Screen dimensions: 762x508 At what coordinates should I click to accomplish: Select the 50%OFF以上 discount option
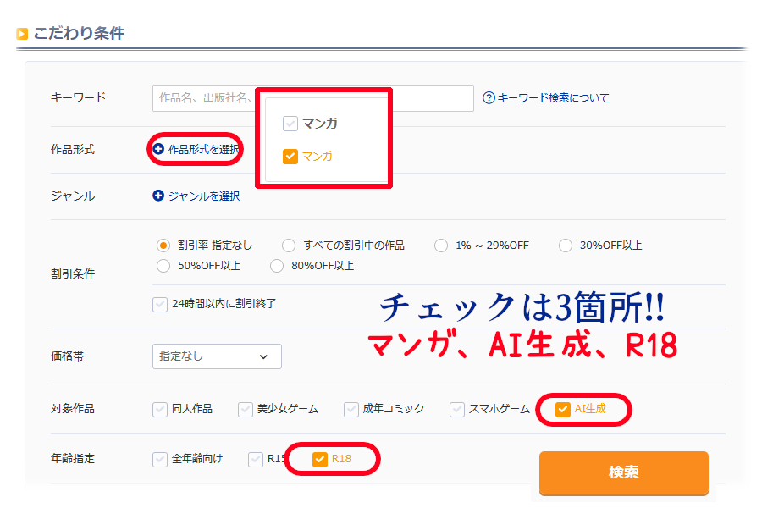164,266
